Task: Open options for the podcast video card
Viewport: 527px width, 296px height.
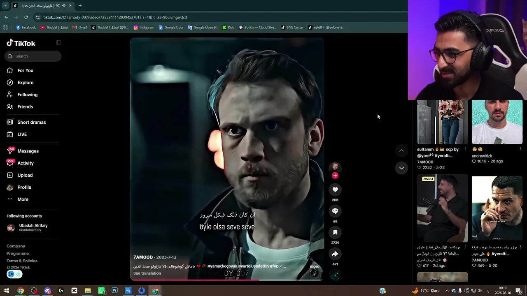Action: pyautogui.click(x=466, y=247)
